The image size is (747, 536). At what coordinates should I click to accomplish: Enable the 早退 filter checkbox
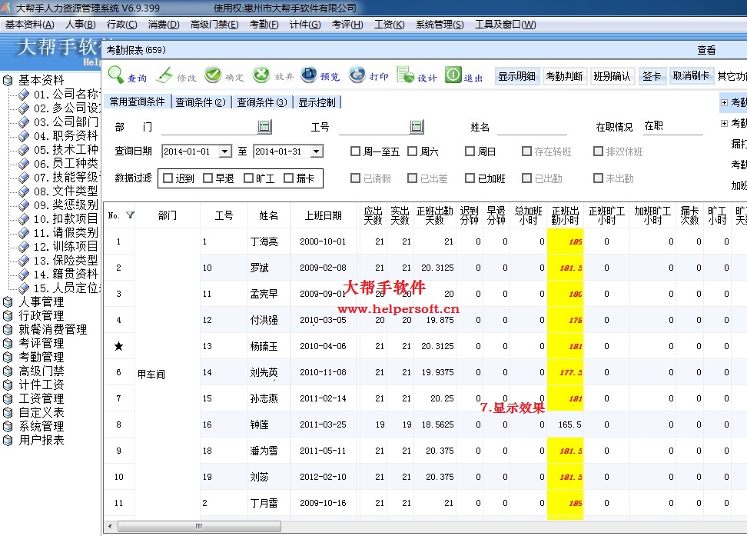tap(207, 178)
